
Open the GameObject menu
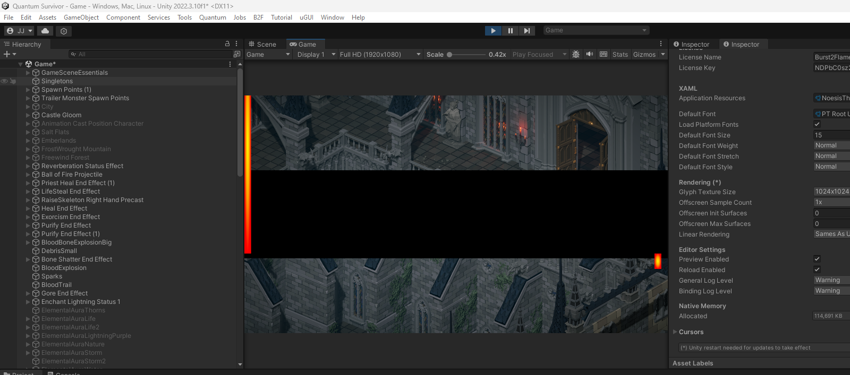click(81, 18)
